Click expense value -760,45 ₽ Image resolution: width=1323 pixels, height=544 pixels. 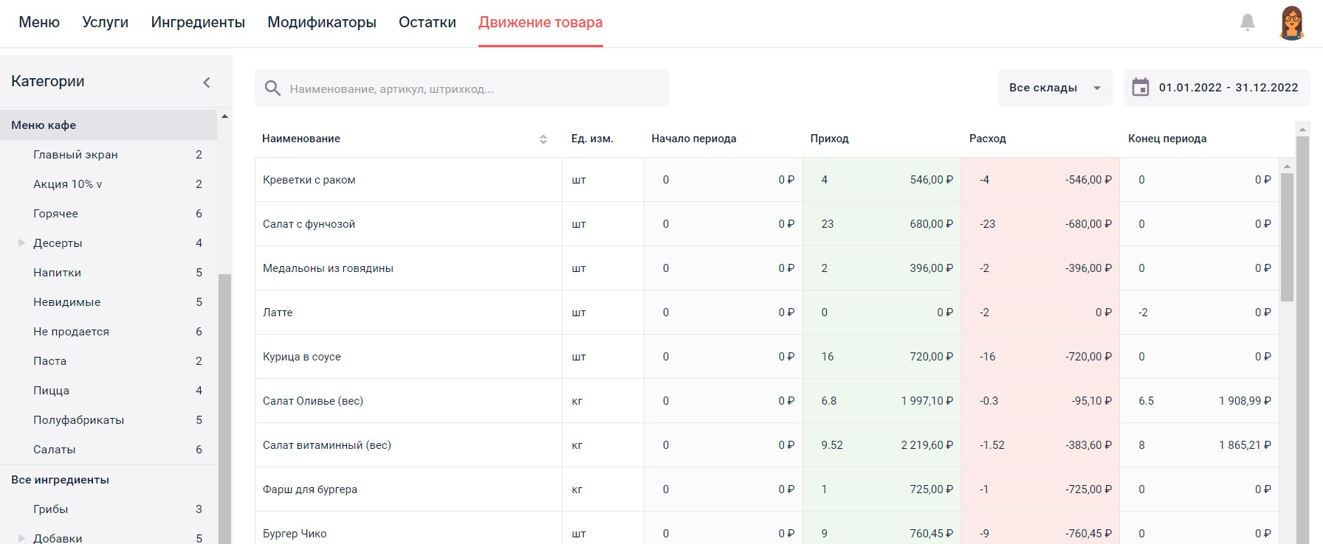pyautogui.click(x=1088, y=534)
